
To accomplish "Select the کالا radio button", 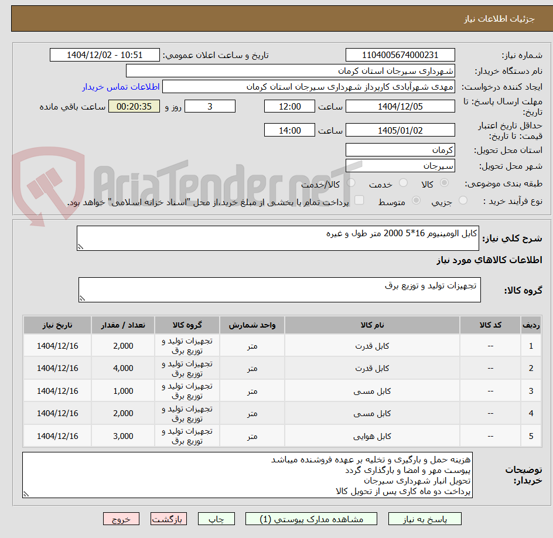I will [x=445, y=183].
